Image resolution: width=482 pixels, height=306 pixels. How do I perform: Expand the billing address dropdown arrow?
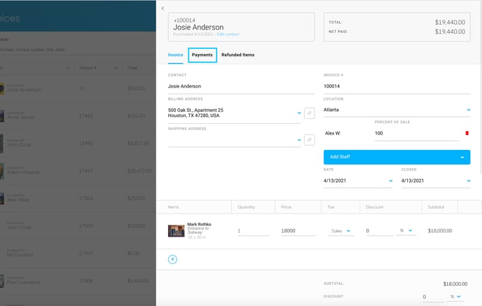(299, 113)
